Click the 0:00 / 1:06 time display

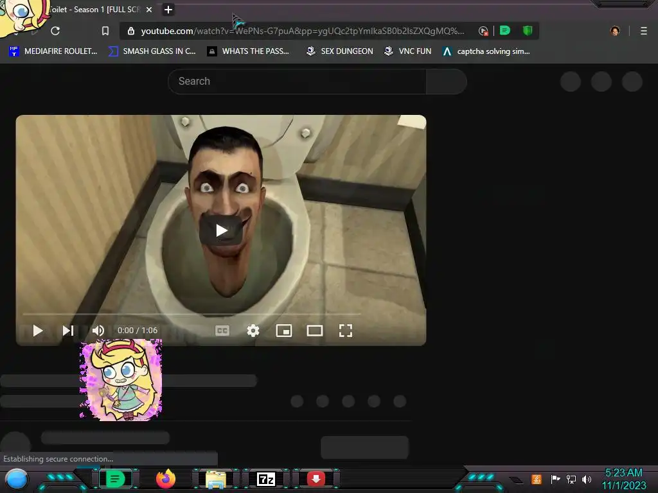point(138,331)
